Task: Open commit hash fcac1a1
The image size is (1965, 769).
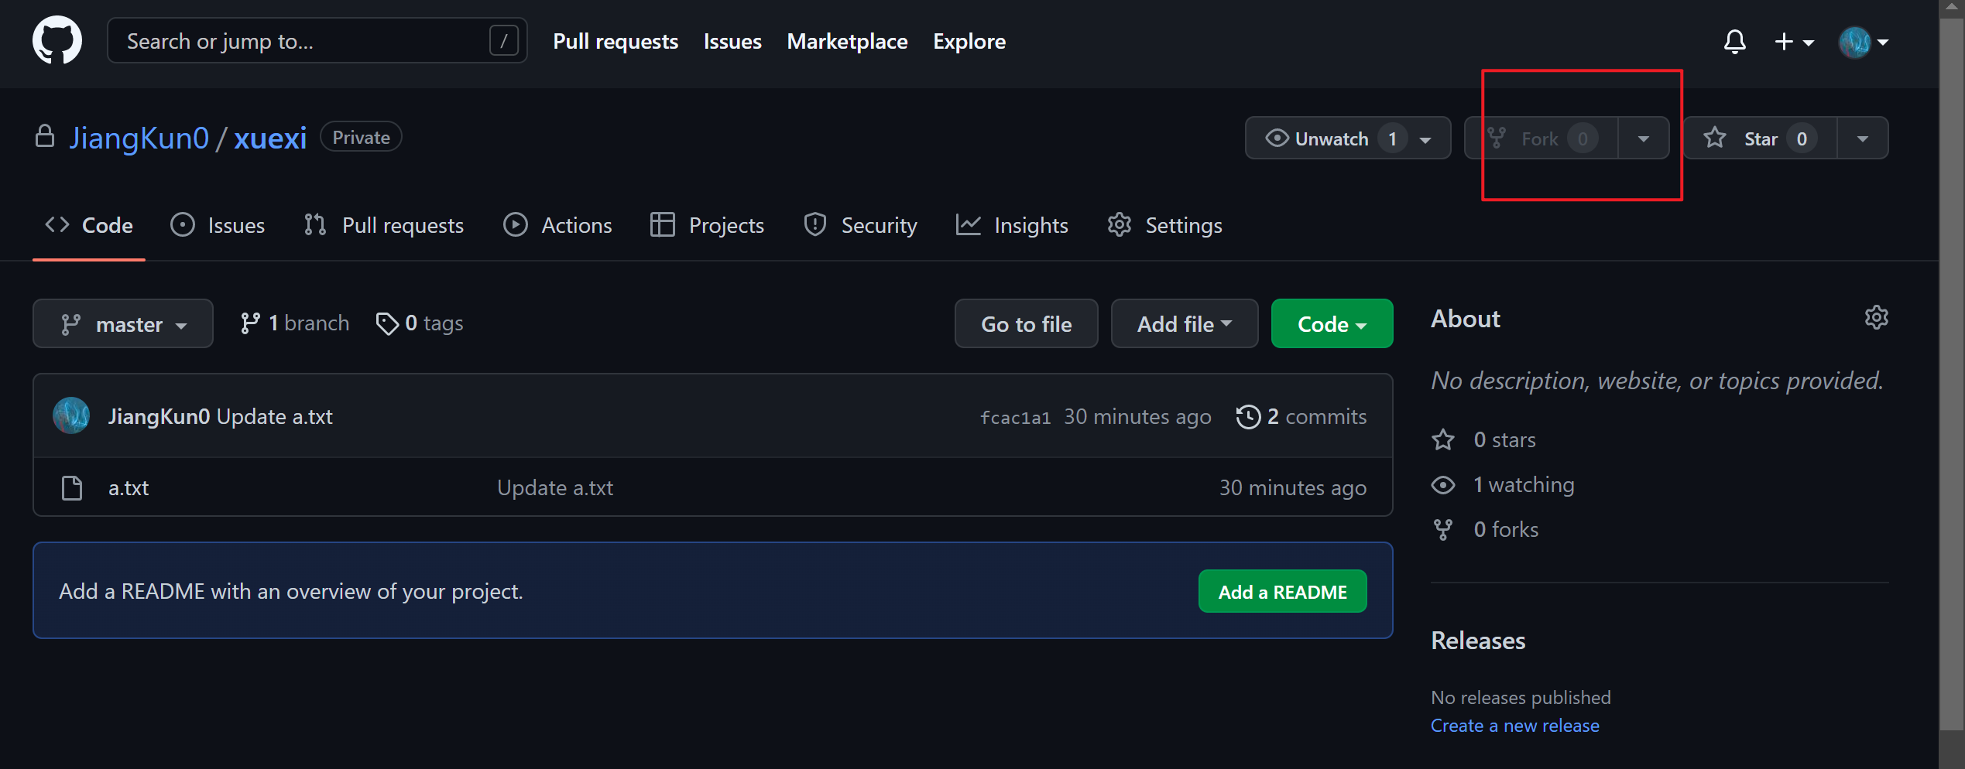Action: tap(1015, 418)
